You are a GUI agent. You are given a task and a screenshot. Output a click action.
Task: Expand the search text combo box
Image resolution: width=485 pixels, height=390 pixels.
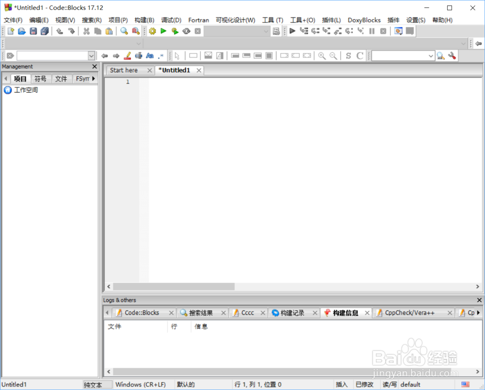[x=91, y=56]
